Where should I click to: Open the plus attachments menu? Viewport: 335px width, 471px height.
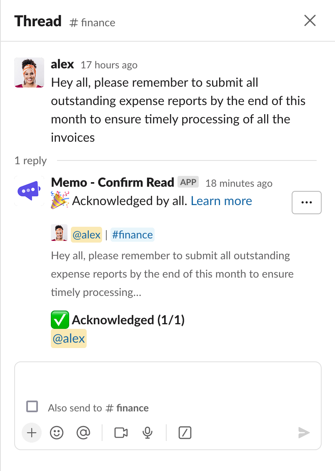[x=32, y=433]
